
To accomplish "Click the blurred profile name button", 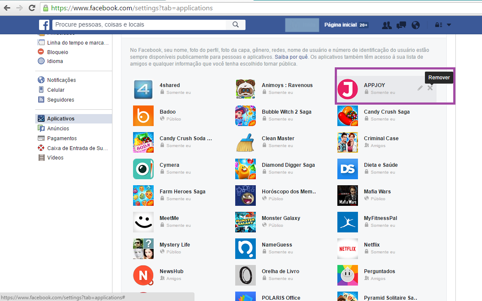I will [x=302, y=25].
